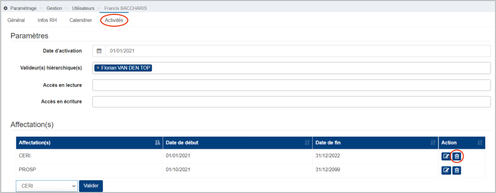Delete the PROSP affectation with trash icon
496x193 pixels.
(x=457, y=170)
